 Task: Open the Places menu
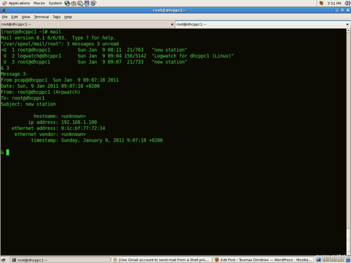[39, 3]
